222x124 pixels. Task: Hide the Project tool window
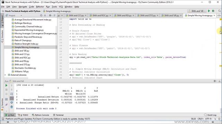pos(55,15)
